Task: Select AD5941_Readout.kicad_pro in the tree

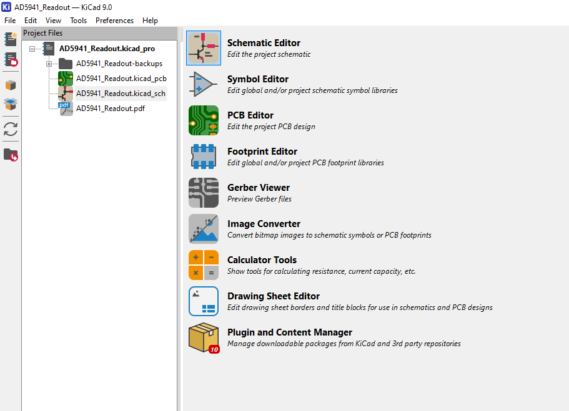Action: click(107, 49)
